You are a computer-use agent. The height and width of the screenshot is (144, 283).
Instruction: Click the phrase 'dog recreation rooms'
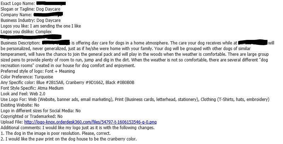click(x=134, y=63)
